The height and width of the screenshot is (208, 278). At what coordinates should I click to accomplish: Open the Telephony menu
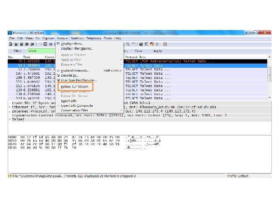click(x=93, y=38)
